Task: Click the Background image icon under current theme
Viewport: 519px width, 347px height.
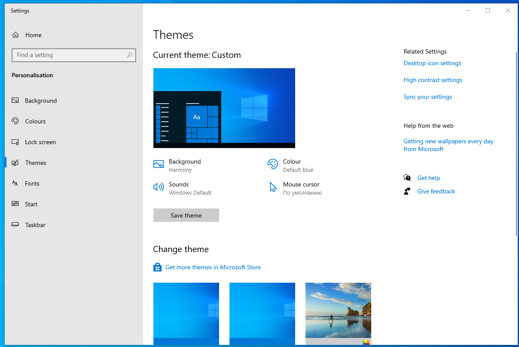Action: click(x=159, y=164)
